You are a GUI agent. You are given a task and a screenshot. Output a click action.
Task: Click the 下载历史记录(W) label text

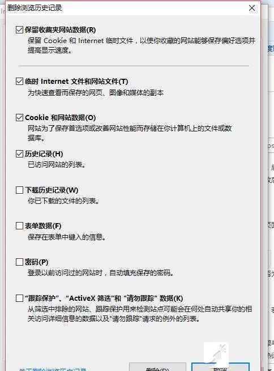tap(52, 190)
